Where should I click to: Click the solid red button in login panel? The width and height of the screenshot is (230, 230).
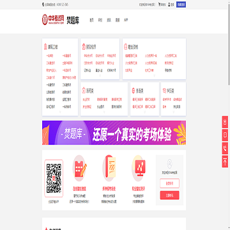[x=169, y=195]
